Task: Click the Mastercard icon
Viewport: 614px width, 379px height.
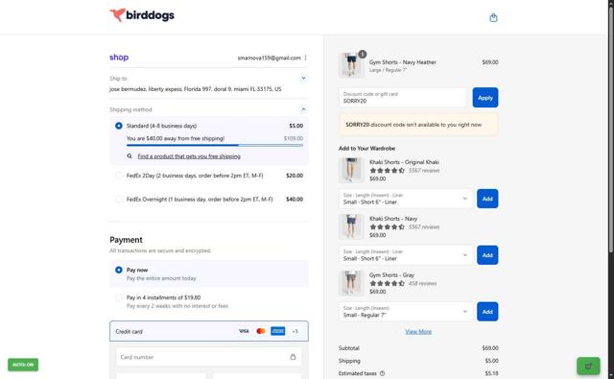Action: 261,331
